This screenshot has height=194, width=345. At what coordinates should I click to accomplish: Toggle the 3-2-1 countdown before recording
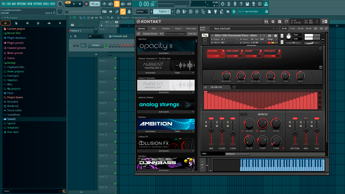117,4
